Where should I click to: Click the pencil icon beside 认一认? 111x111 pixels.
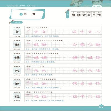(x=67, y=11)
